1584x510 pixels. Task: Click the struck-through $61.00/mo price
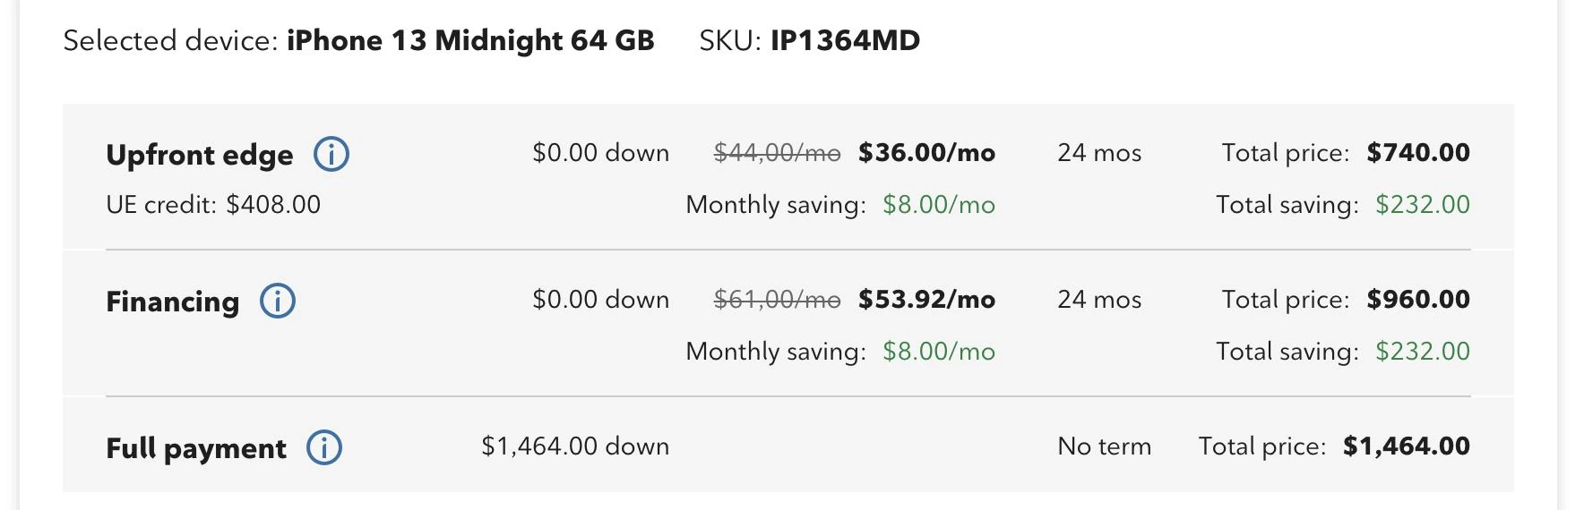[777, 300]
